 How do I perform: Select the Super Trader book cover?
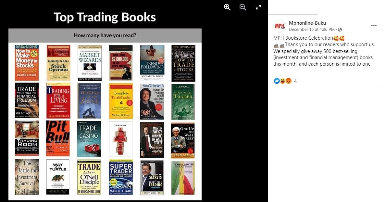(121, 177)
